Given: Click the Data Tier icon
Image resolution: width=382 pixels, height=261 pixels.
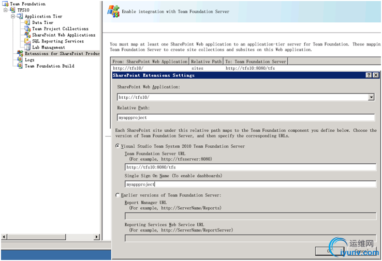Looking at the screenshot, I should (27, 22).
